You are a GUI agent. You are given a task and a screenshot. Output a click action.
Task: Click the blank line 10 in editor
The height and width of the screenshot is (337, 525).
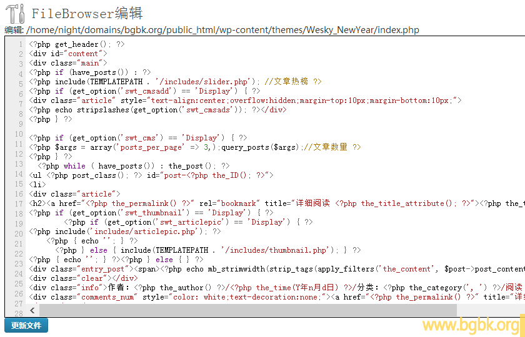point(187,129)
